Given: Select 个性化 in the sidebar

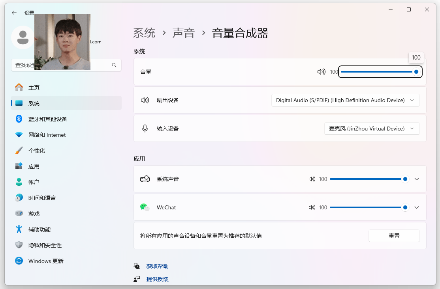Looking at the screenshot, I should click(66, 150).
